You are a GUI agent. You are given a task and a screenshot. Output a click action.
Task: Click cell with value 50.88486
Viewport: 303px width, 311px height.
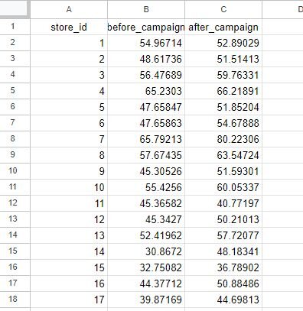pyautogui.click(x=223, y=283)
